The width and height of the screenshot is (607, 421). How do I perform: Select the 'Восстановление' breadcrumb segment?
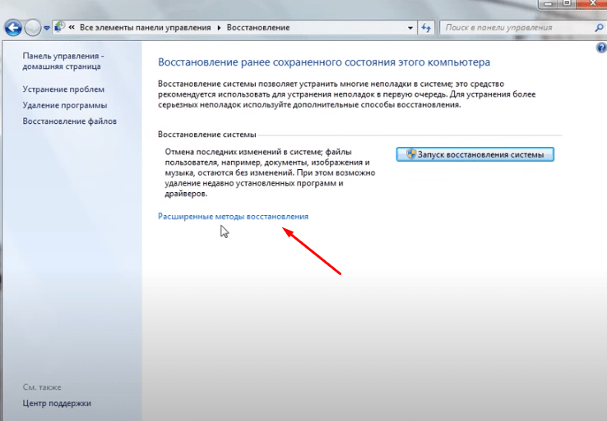click(256, 27)
